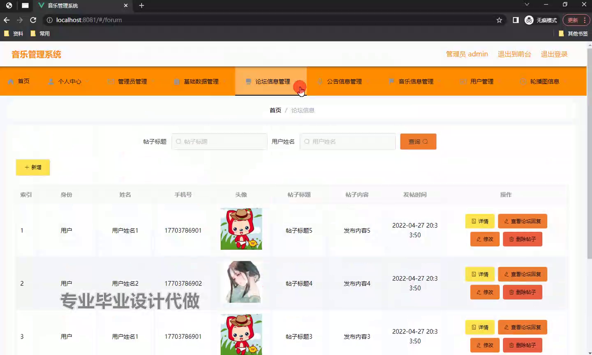Open a new browser tab
This screenshot has width=592, height=355.
coord(141,5)
